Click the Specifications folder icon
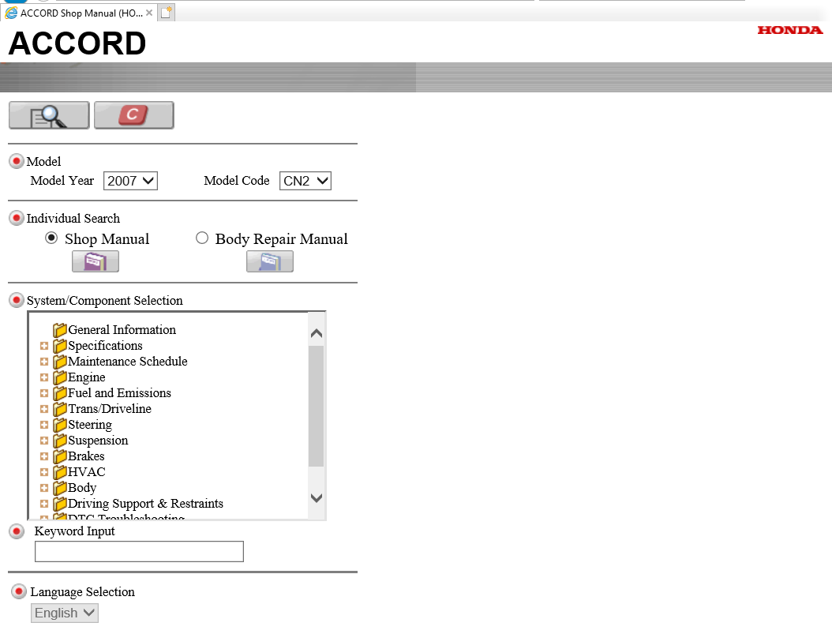832x634 pixels. [x=59, y=346]
